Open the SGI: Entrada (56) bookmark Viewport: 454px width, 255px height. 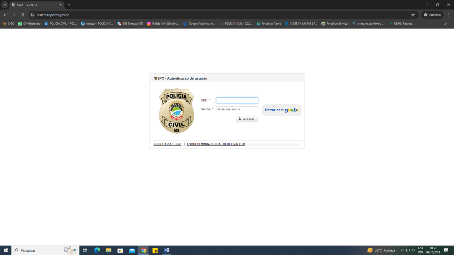[130, 24]
